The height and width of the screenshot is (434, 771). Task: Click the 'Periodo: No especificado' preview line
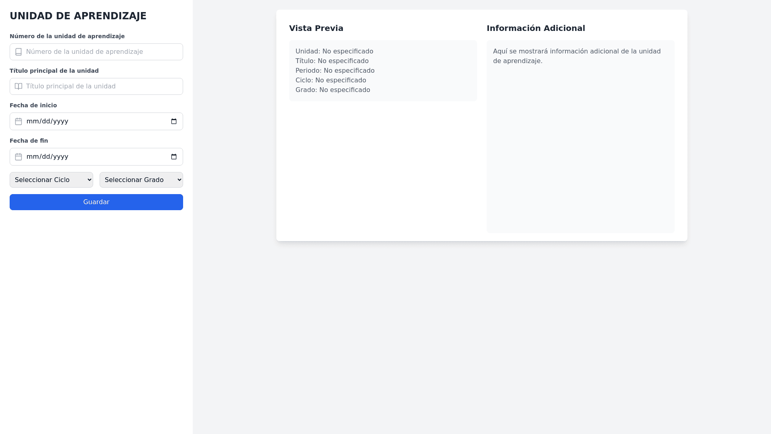click(x=335, y=71)
